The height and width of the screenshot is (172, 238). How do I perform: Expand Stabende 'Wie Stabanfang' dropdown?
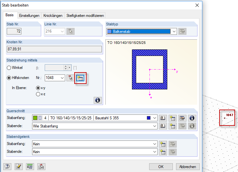tap(155, 126)
